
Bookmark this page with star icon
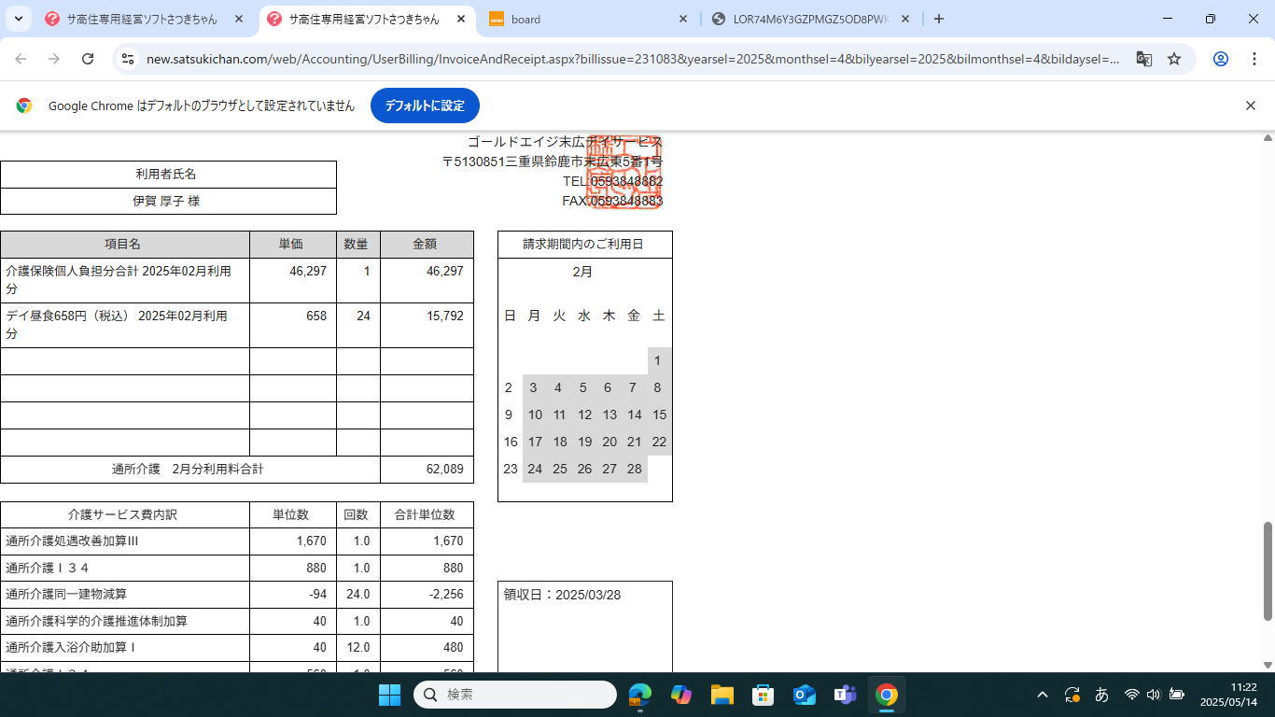(1174, 59)
